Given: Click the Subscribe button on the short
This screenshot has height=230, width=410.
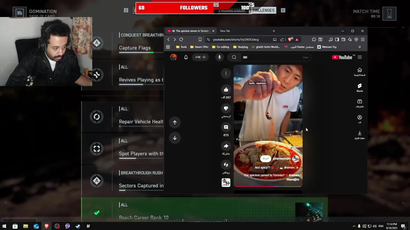Looking at the screenshot, I should [x=265, y=159].
